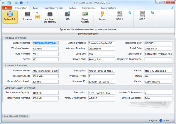Click the Processor ID field
176x124 pixels.
(101, 82)
